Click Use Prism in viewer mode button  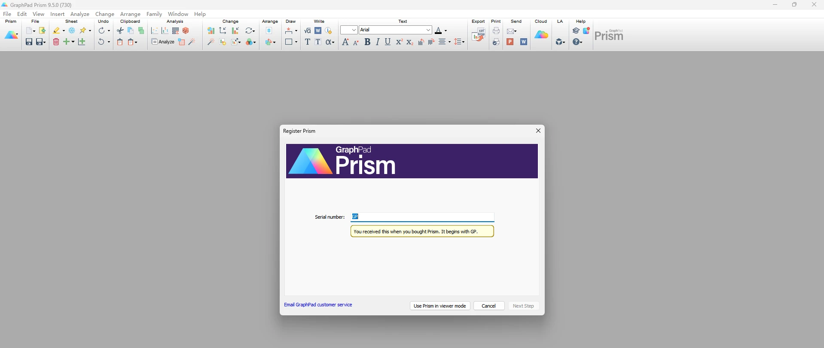(440, 306)
